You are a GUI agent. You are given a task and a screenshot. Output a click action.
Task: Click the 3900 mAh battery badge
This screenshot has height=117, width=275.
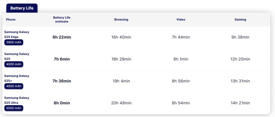14,42
